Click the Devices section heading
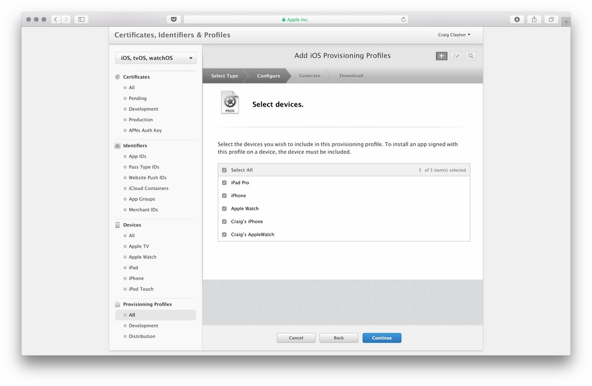592x386 pixels. pyautogui.click(x=132, y=225)
